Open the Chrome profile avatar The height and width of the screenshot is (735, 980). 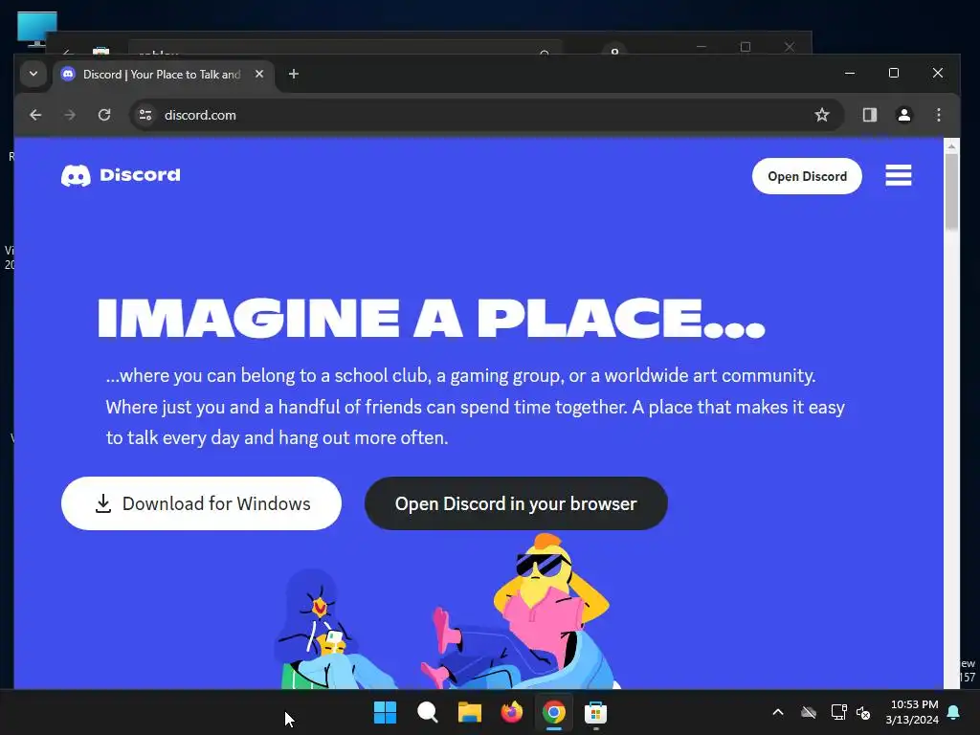coord(903,115)
